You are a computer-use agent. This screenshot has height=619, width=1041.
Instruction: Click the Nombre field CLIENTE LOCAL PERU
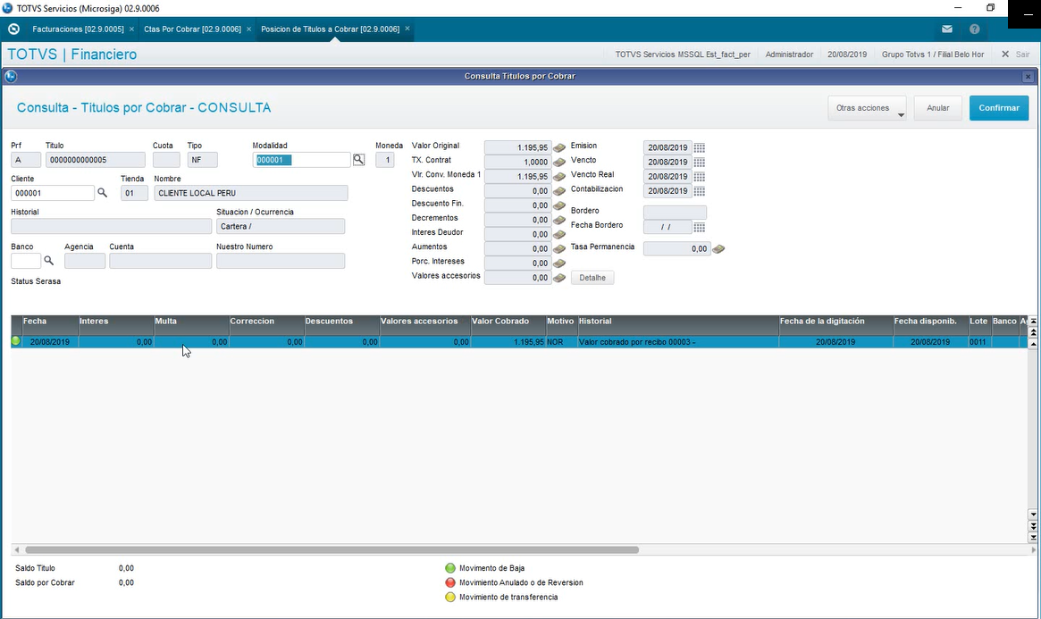(x=251, y=193)
